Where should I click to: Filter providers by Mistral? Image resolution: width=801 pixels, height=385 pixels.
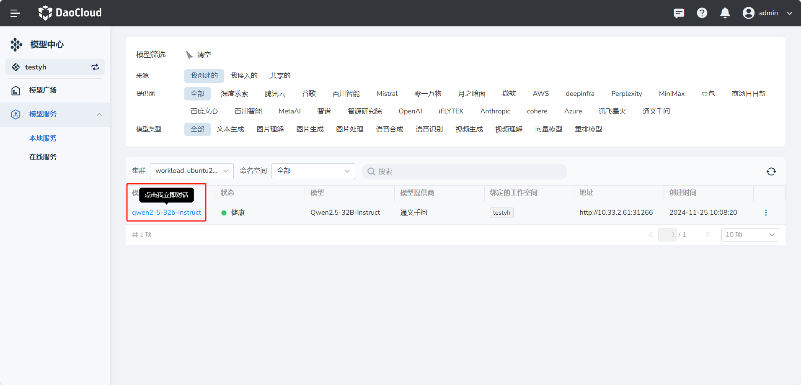coord(387,94)
